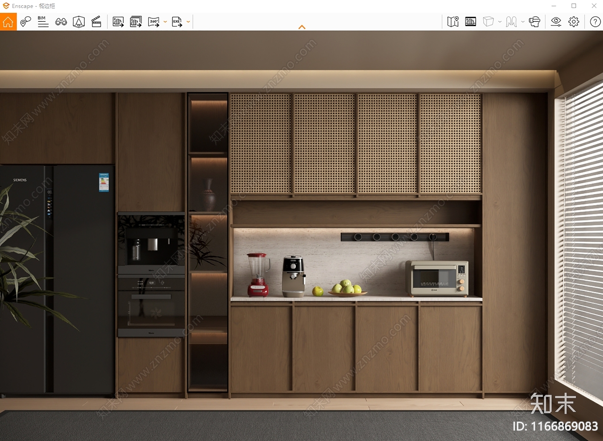603x441 pixels.
Task: Select the rendering style cube icon
Action: [x=488, y=22]
